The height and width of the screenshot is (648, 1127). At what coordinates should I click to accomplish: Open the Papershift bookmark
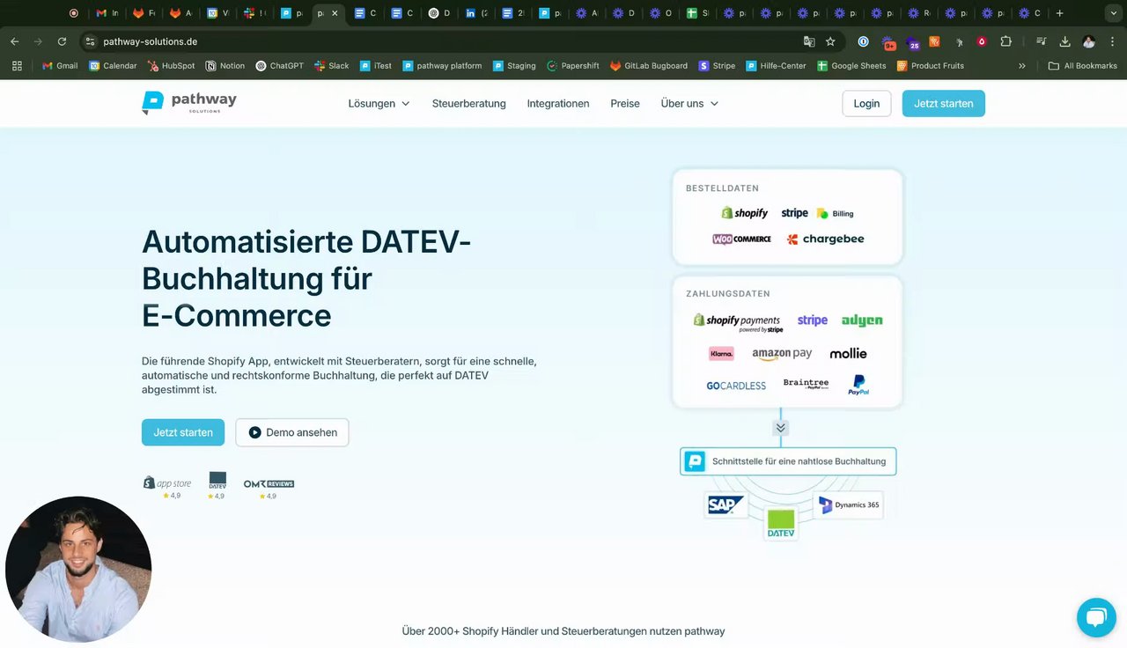[573, 65]
